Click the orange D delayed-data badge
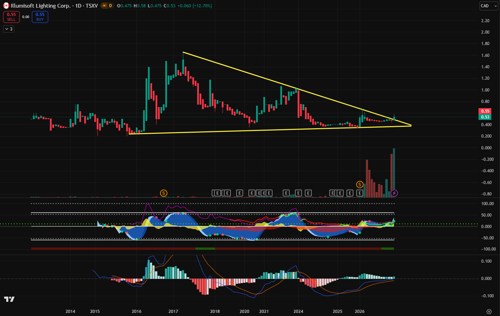500x316 pixels. point(110,6)
